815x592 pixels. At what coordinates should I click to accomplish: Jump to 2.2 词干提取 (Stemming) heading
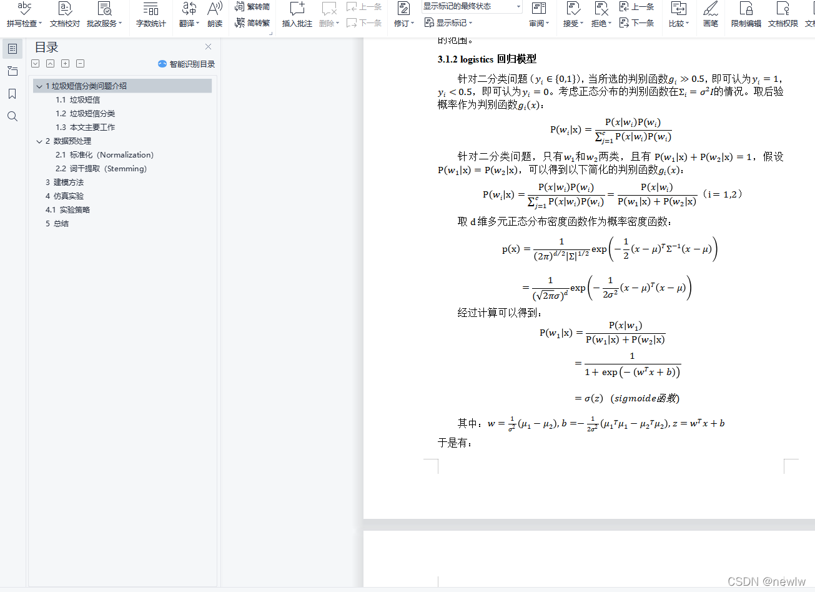pyautogui.click(x=101, y=169)
